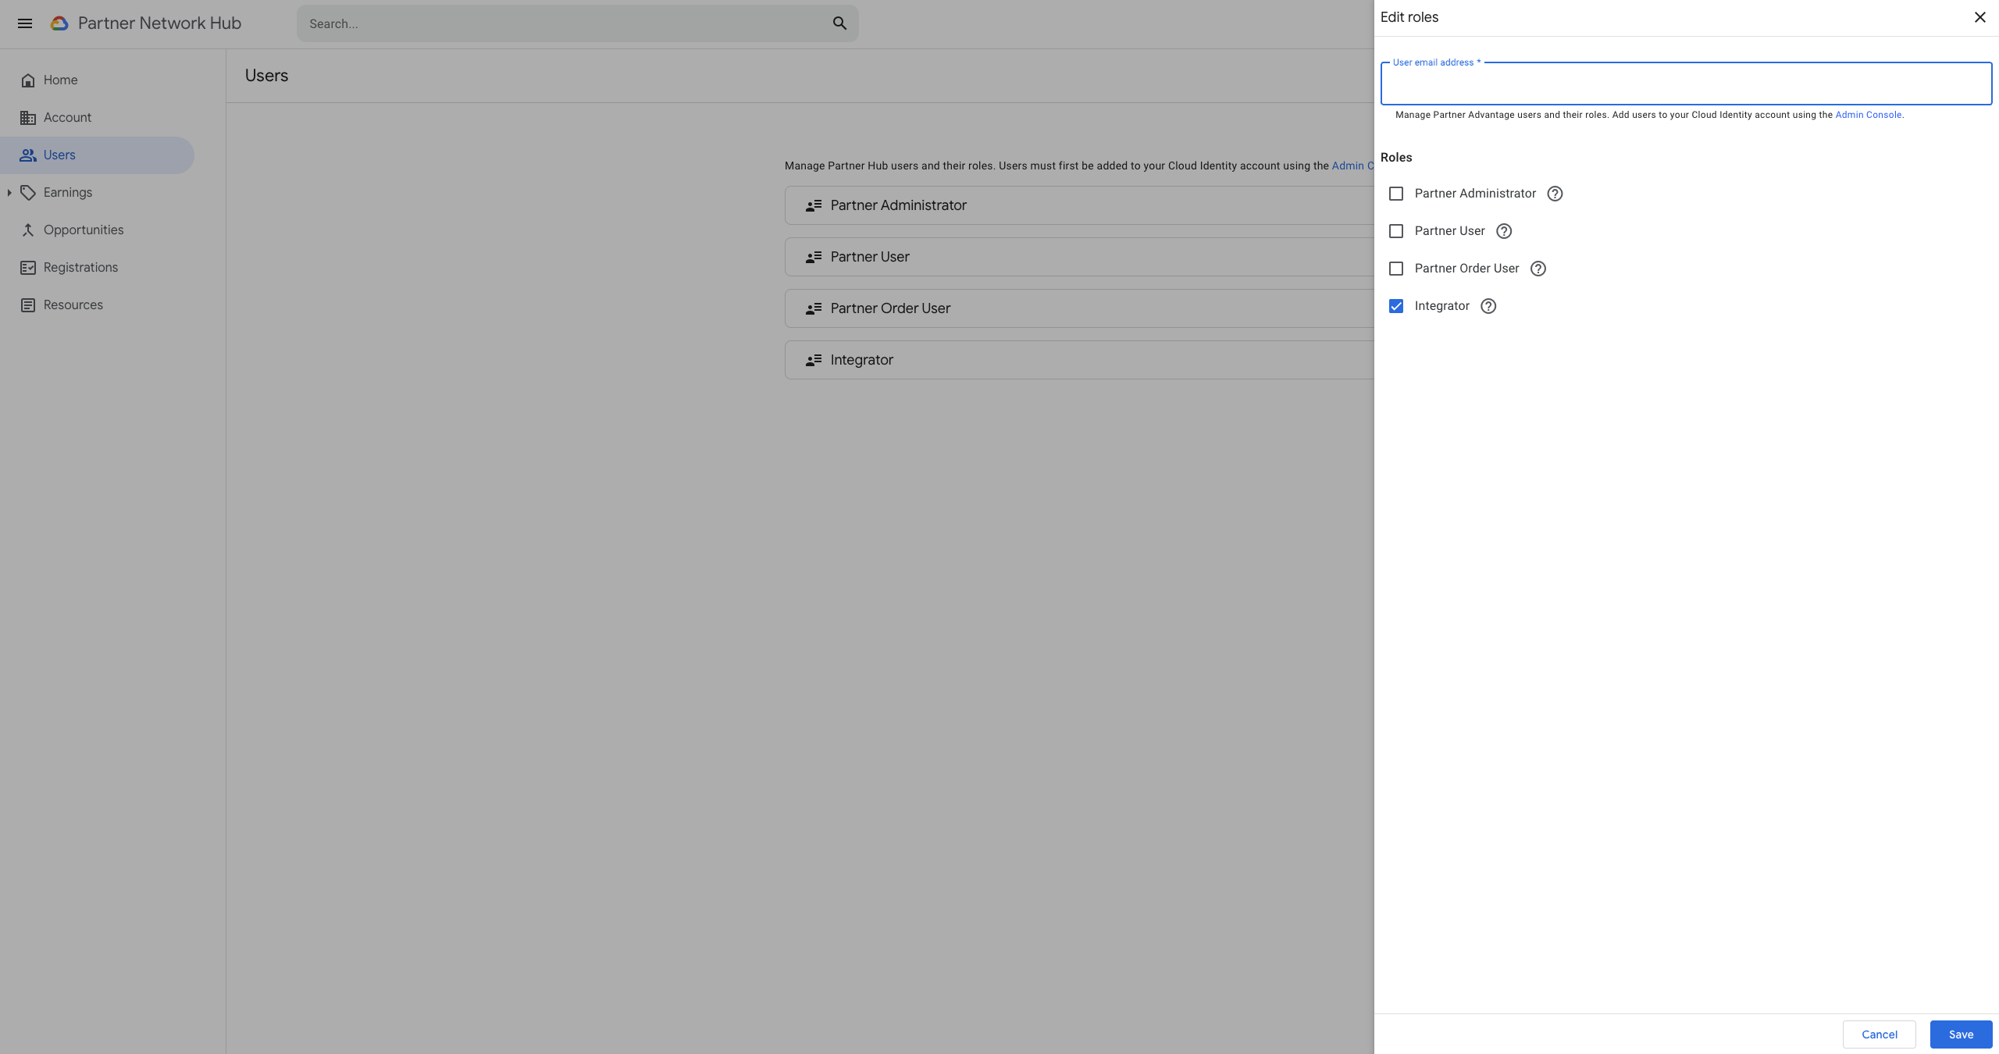Click the Registrations checklist icon
The width and height of the screenshot is (1999, 1054).
(x=28, y=268)
